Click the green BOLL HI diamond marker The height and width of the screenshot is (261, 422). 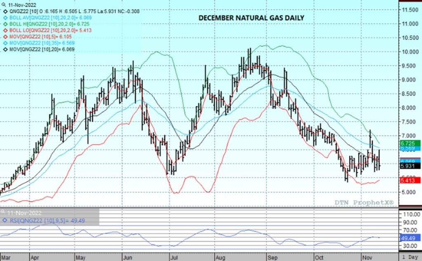point(3,24)
